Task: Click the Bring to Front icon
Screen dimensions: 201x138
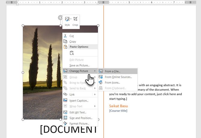Action: [x=65, y=82]
